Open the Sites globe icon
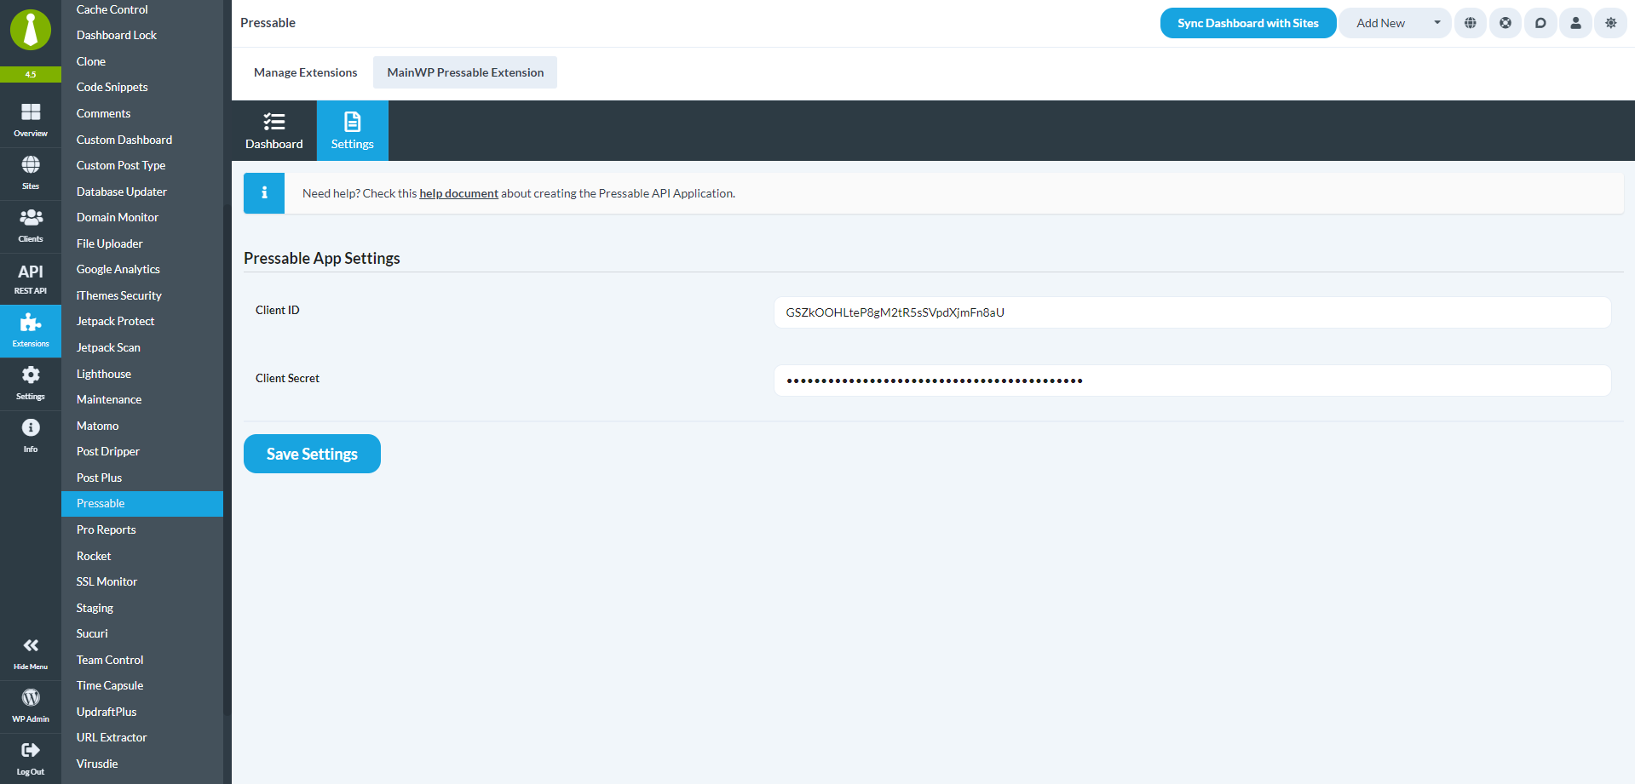Viewport: 1635px width, 784px height. tap(31, 164)
